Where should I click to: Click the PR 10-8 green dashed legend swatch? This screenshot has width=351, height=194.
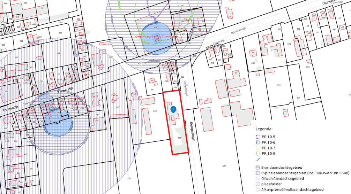[258, 154]
